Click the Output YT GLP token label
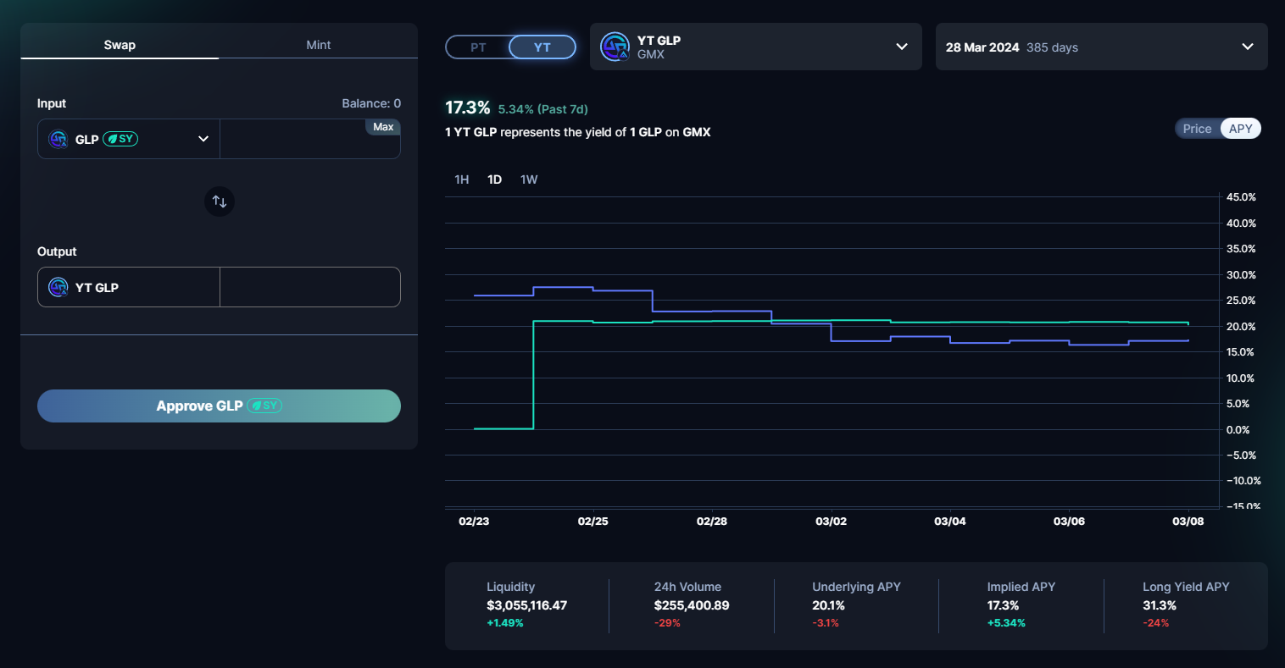1285x668 pixels. click(x=97, y=288)
